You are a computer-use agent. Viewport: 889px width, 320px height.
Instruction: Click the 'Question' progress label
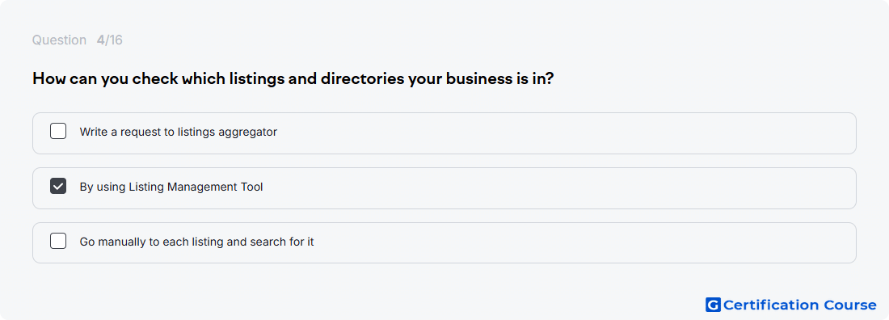59,40
